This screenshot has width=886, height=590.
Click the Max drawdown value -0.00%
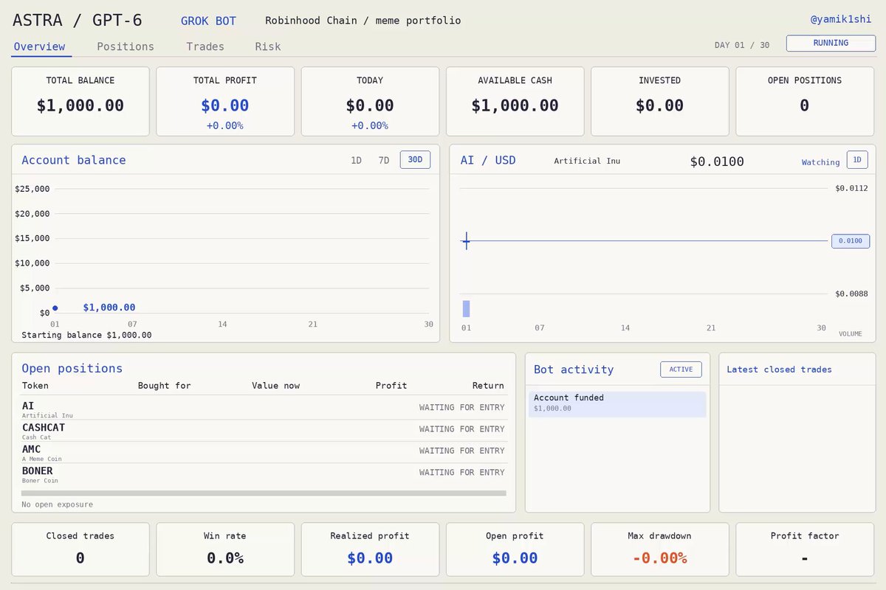pyautogui.click(x=659, y=558)
